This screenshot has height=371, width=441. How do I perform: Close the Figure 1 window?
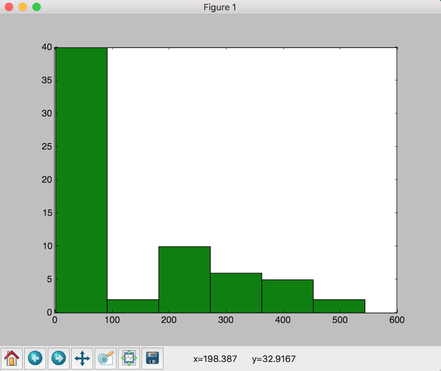[9, 7]
